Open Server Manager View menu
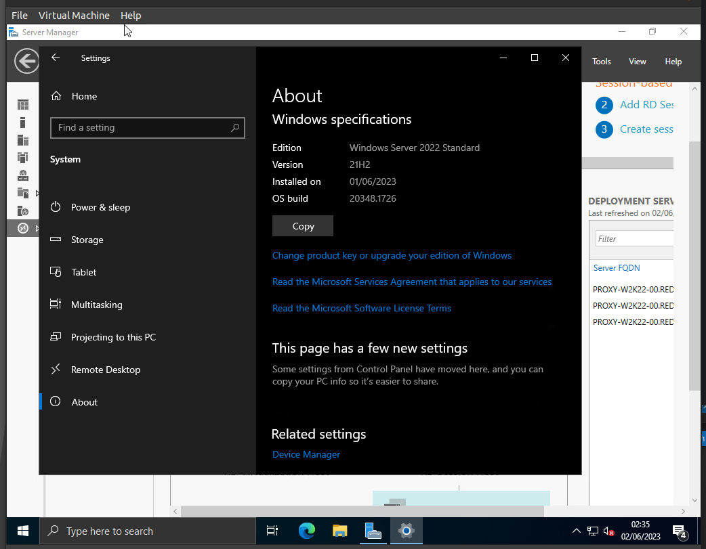 637,62
